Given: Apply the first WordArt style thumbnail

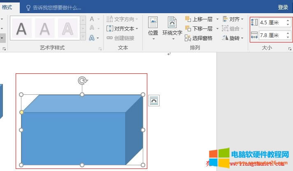Looking at the screenshot, I should [21, 28].
